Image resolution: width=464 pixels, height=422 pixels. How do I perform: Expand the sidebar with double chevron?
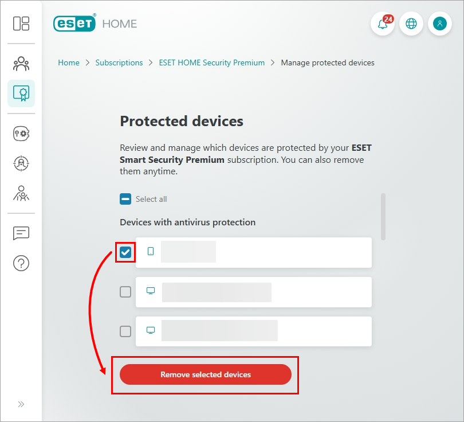[x=21, y=404]
